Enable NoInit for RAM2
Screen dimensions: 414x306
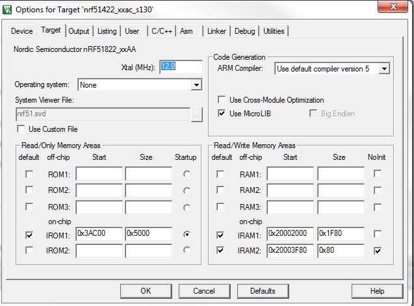coord(378,190)
